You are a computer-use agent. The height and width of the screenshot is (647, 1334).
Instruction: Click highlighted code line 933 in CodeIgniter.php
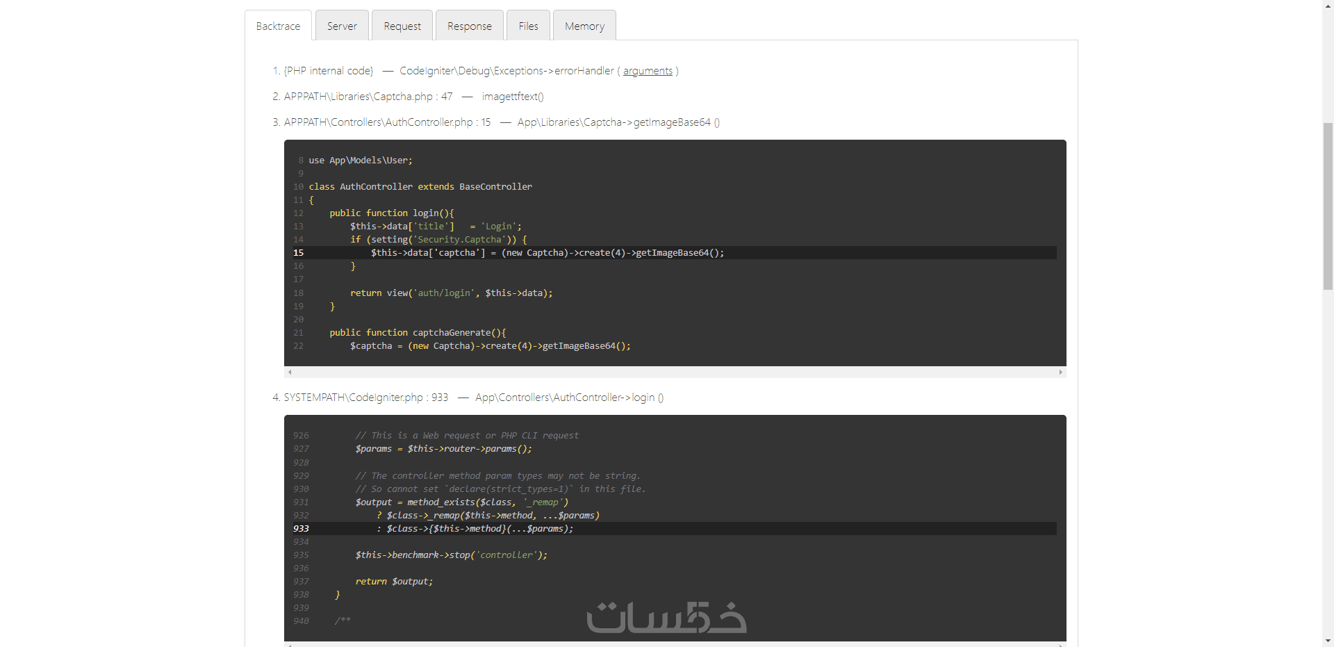click(x=674, y=529)
